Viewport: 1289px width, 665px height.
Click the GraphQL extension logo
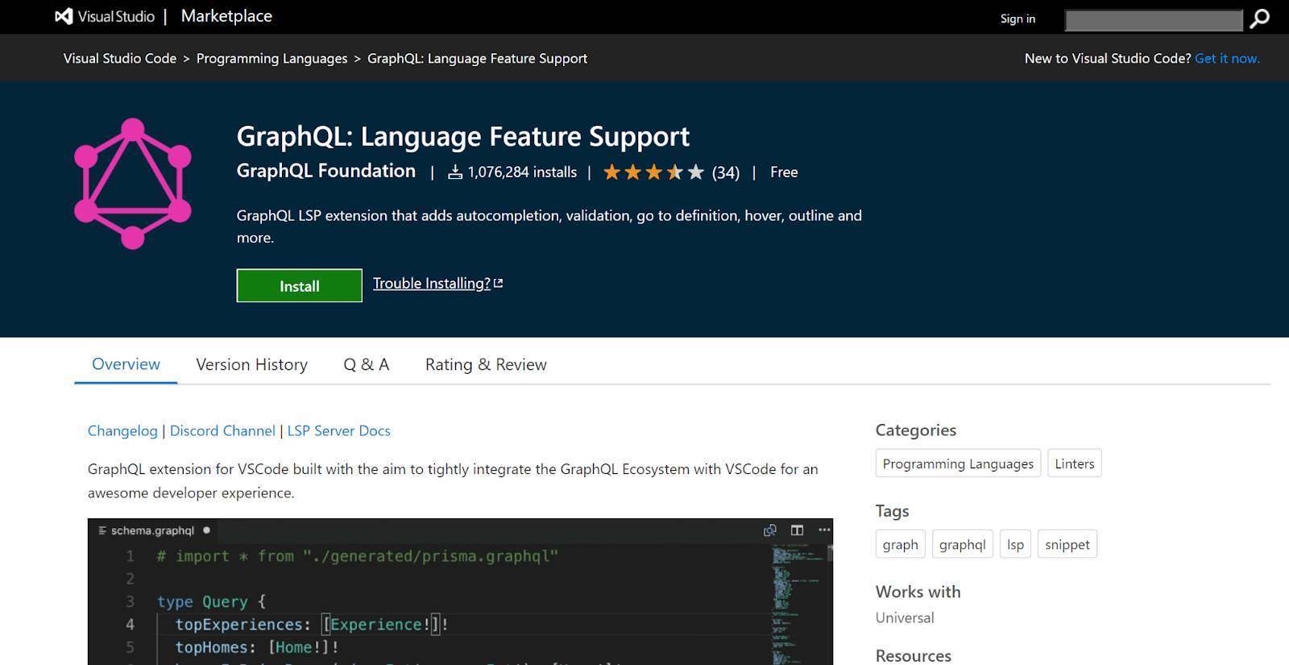pyautogui.click(x=133, y=184)
